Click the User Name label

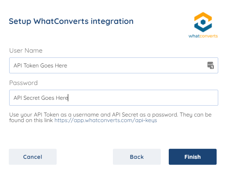pyautogui.click(x=26, y=51)
